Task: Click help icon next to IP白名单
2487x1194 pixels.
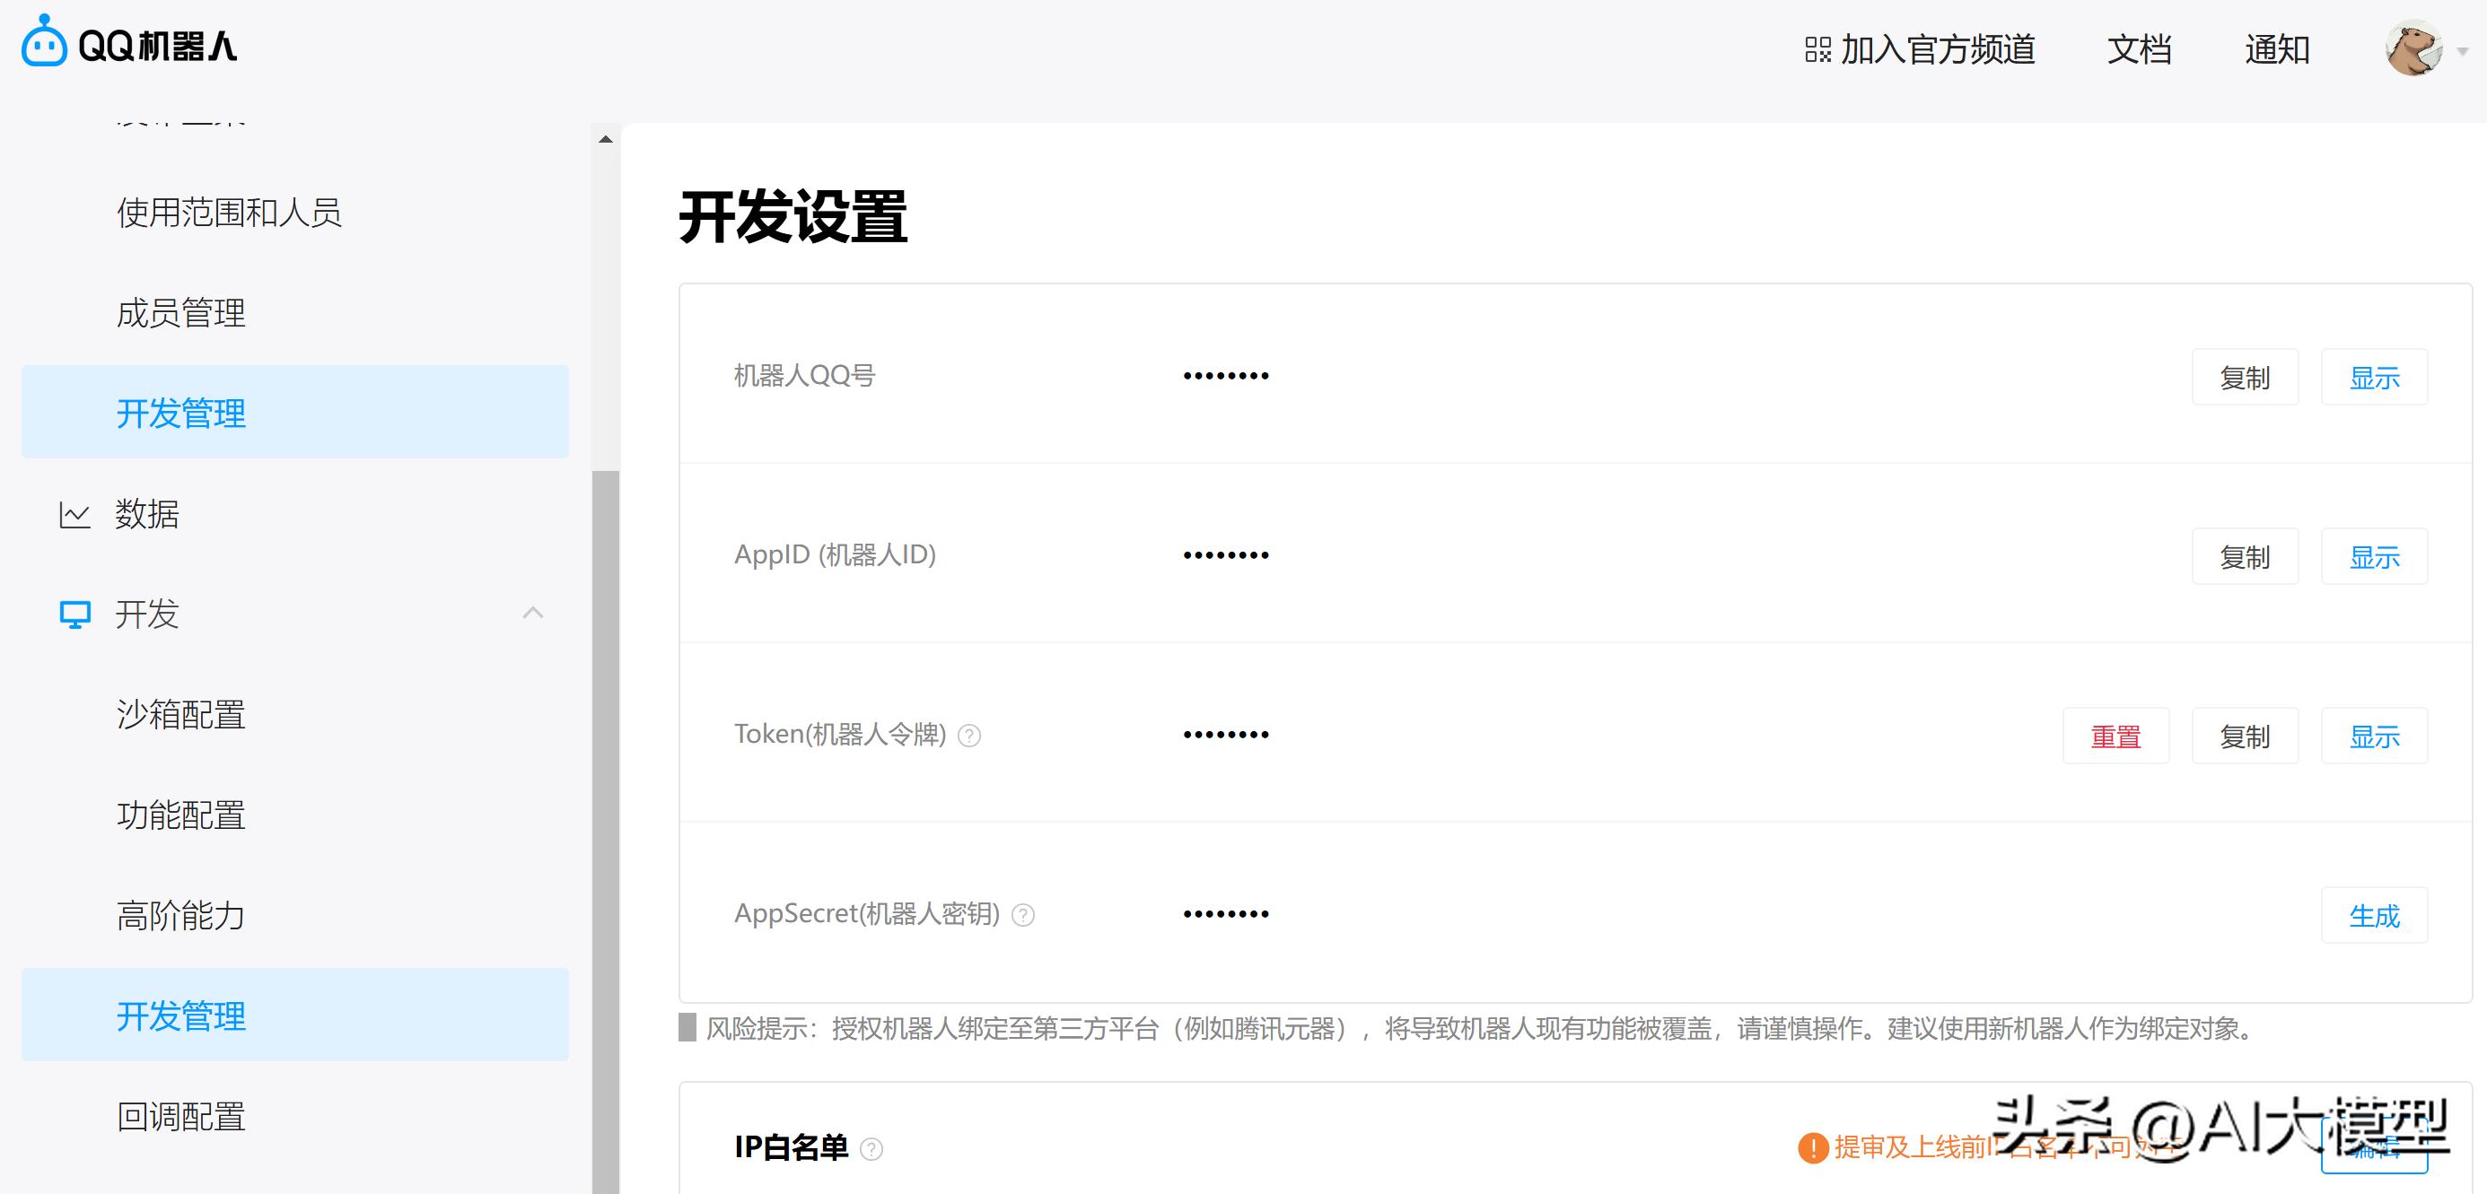Action: tap(871, 1148)
